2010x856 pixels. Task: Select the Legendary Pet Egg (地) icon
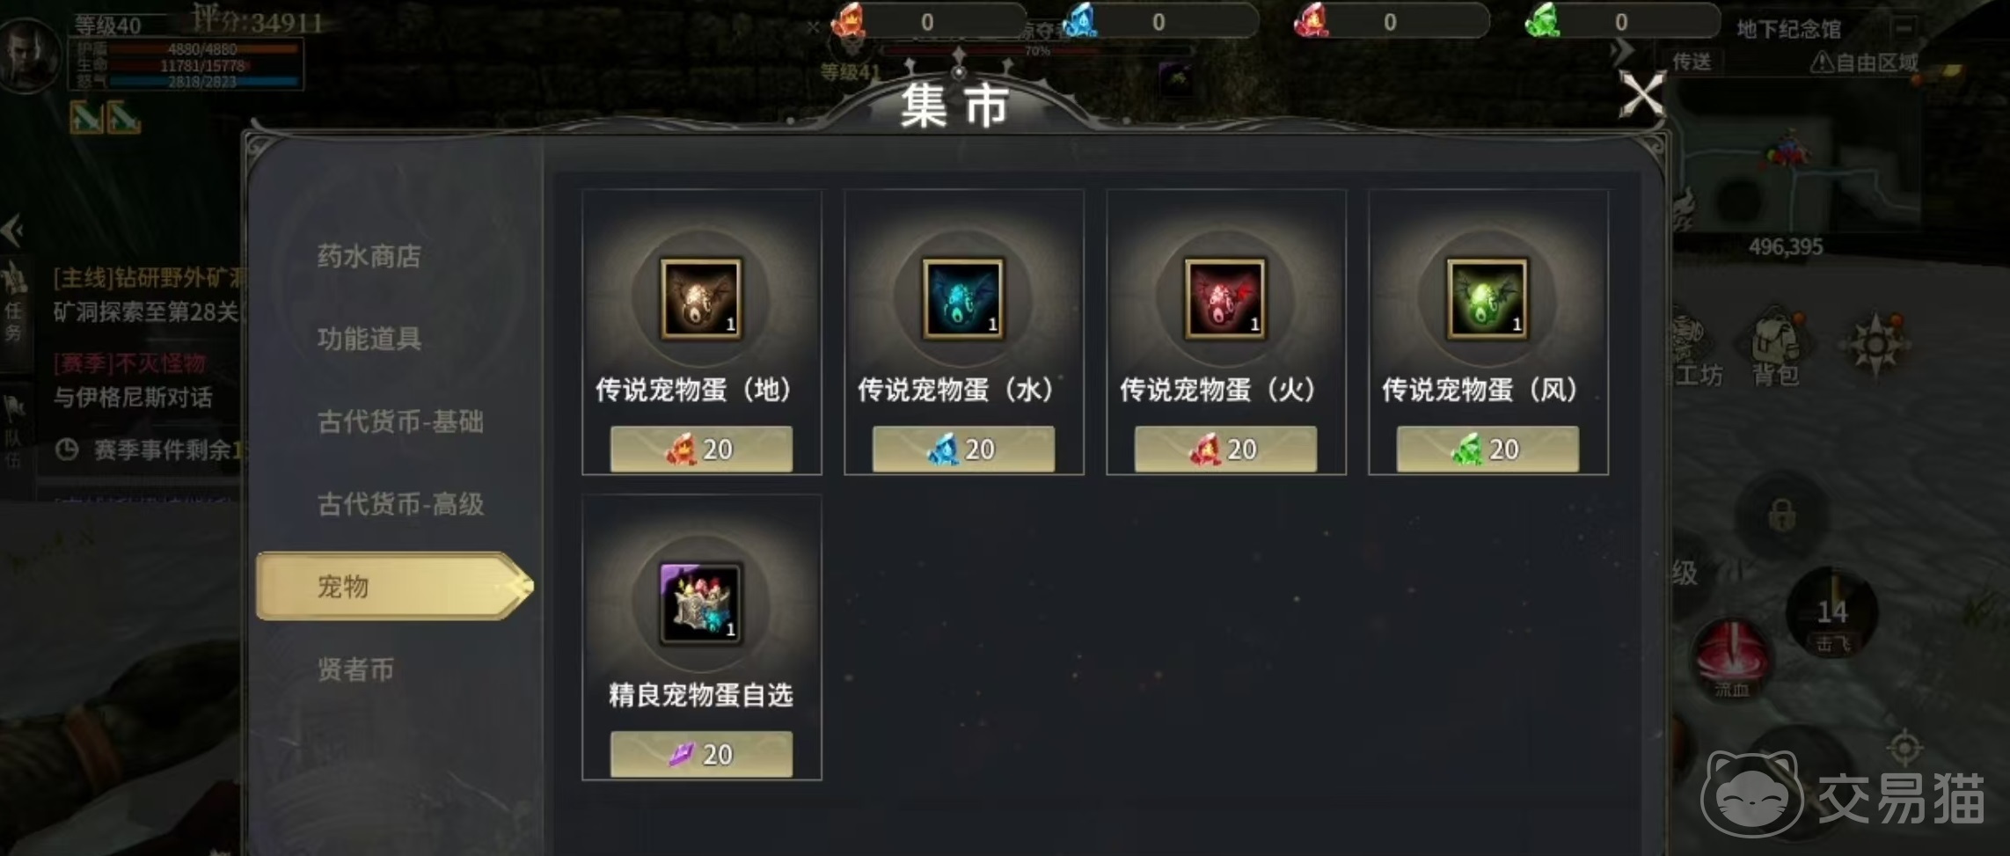(701, 298)
